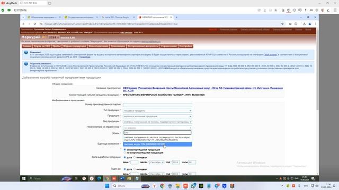Choose интервал for Дата выработки продукции
The width and height of the screenshot is (339, 190).
pyautogui.click(x=135, y=157)
